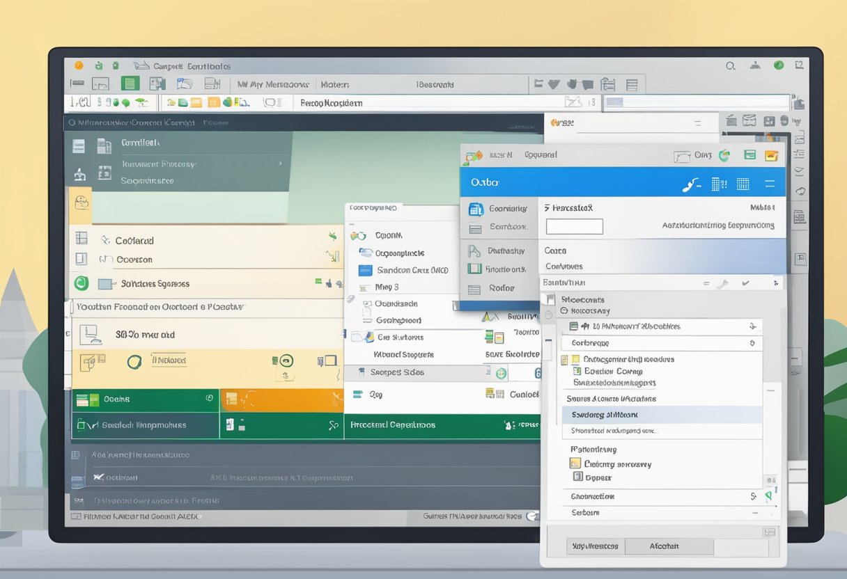Open the grid view icon in the blue Outlook header
Viewport: 847px width, 579px height.
pos(743,183)
